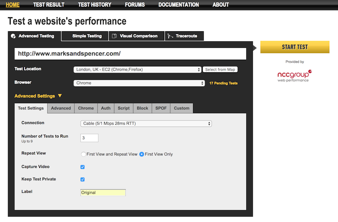
Task: Switch to the Visual Comparison tab
Action: point(136,36)
